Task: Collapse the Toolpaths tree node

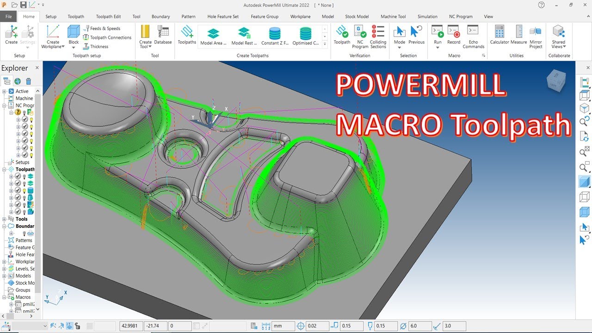Action: tap(4, 169)
